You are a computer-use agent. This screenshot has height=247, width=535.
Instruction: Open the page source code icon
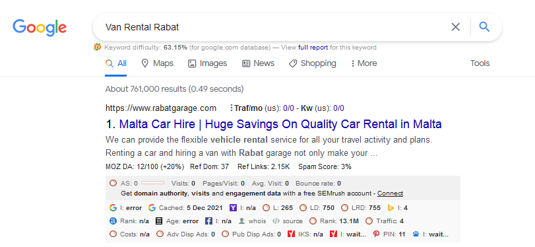(x=276, y=221)
